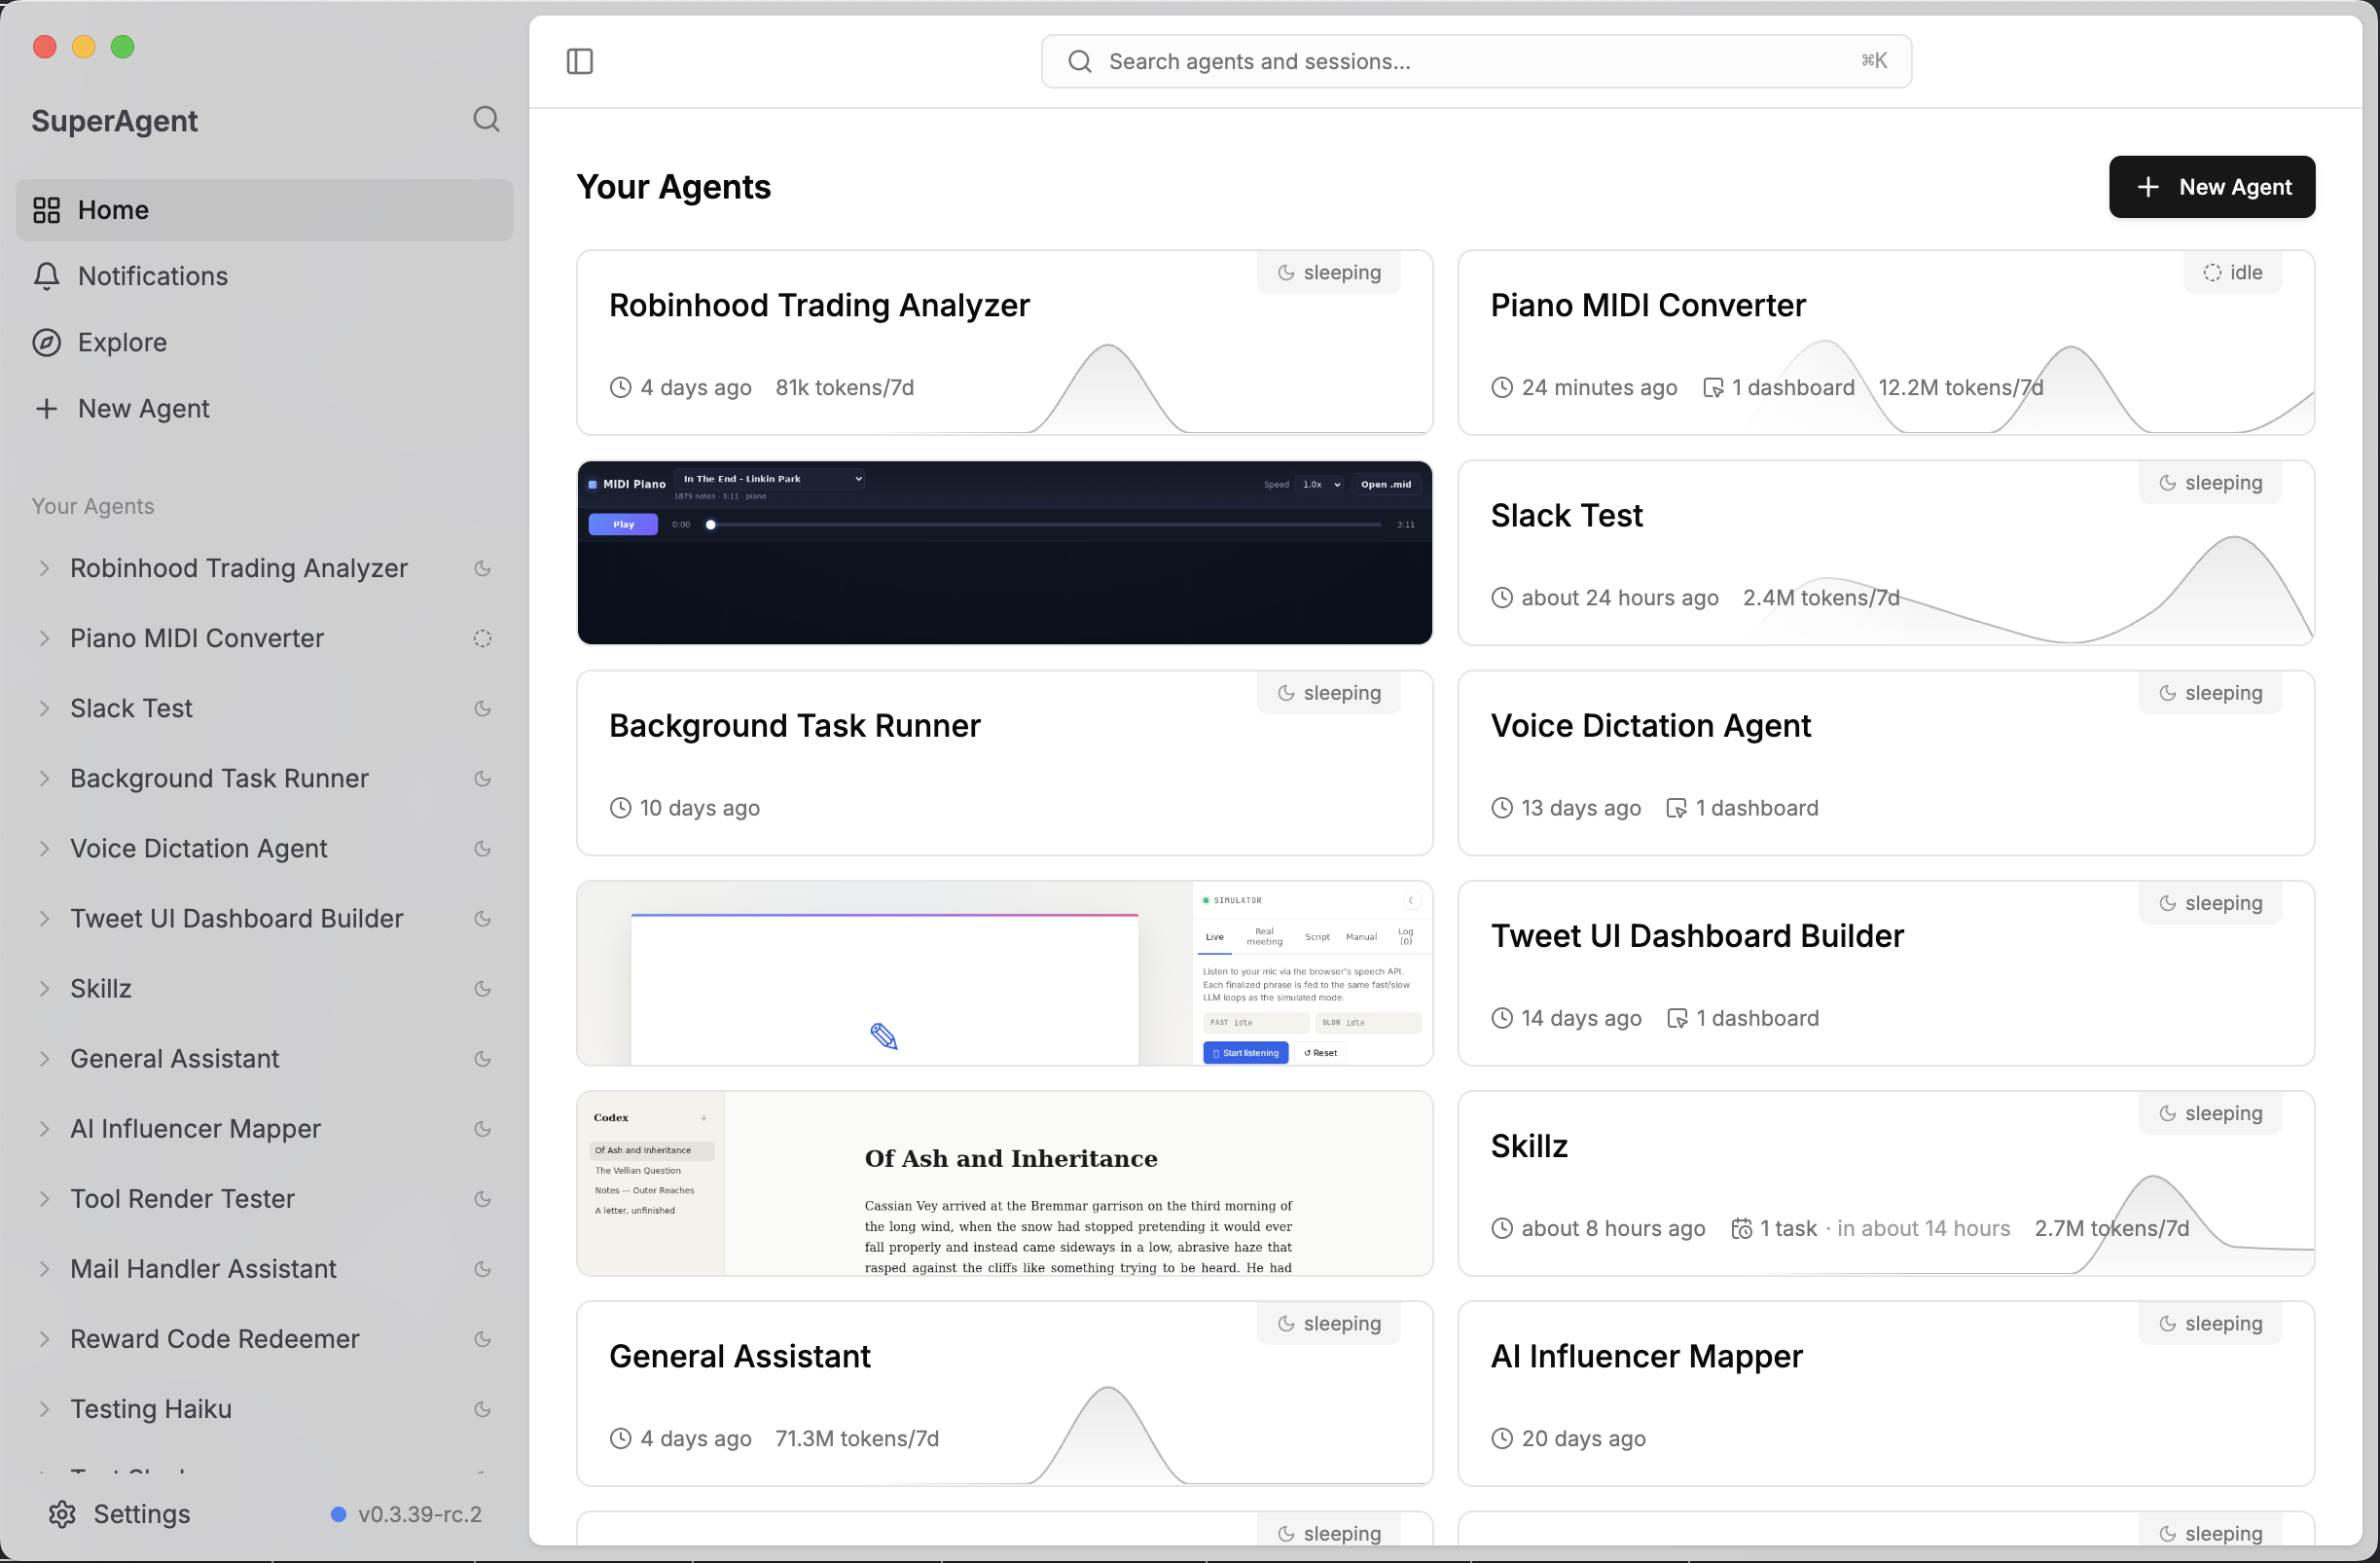This screenshot has width=2380, height=1563.
Task: Click the sidebar search magnifier icon
Action: click(x=486, y=119)
